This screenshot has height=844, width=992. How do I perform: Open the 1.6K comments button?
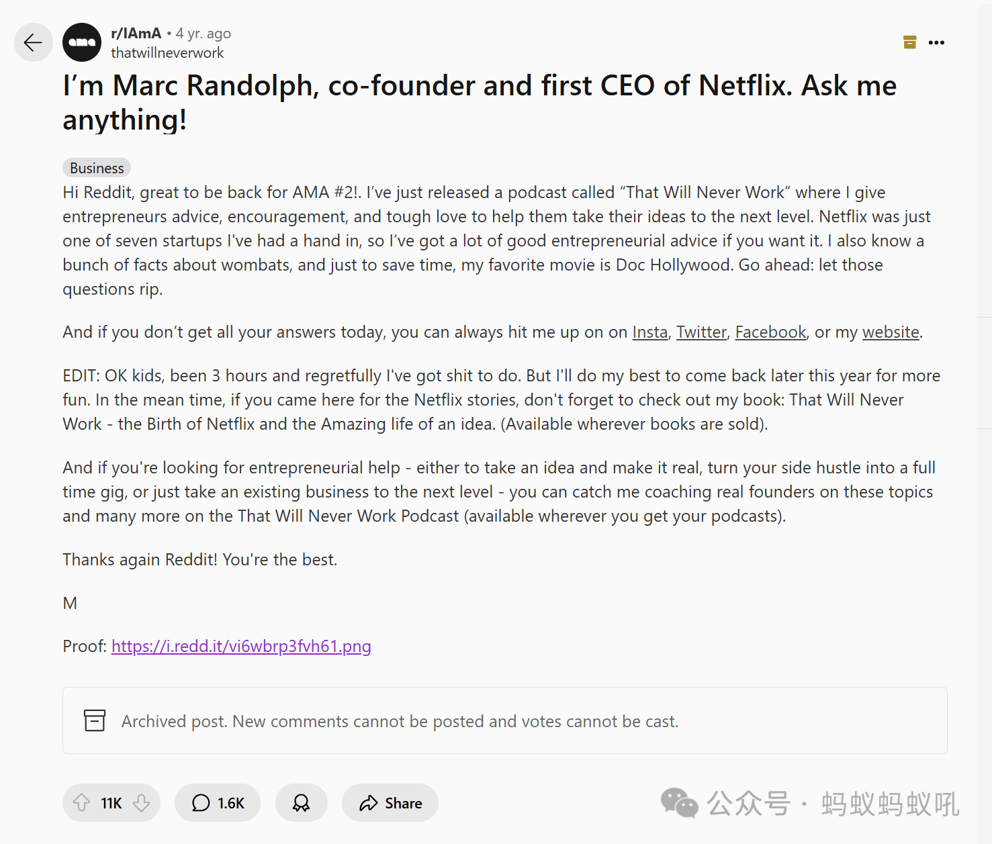pos(218,803)
